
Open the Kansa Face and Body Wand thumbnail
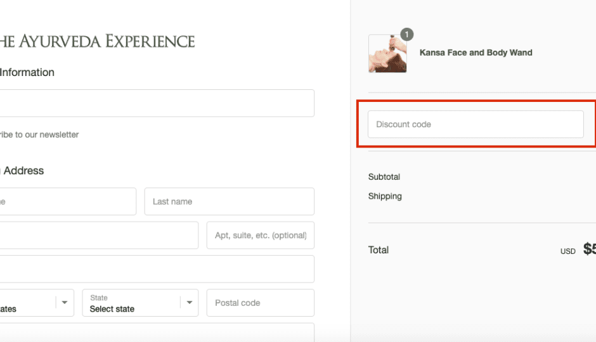click(387, 54)
